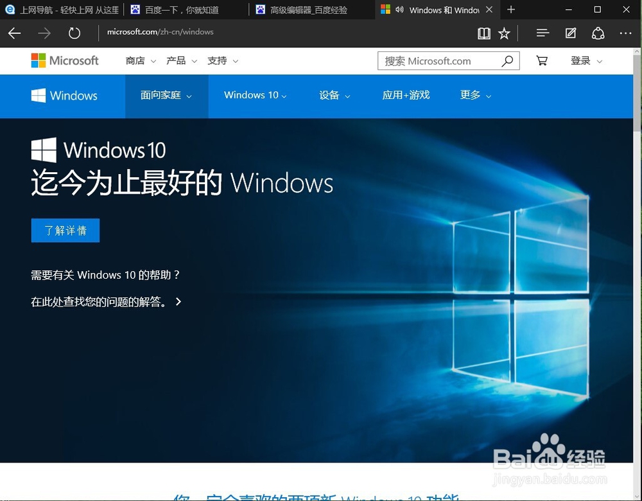
Task: Click scrollbar up arrow at top
Action: (x=637, y=51)
